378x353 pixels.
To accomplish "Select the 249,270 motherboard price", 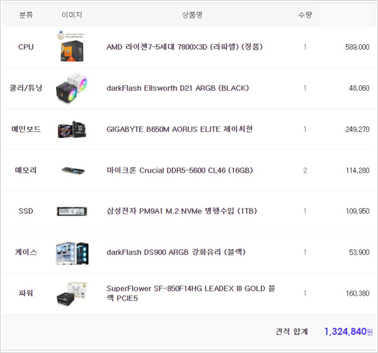I will tap(357, 129).
